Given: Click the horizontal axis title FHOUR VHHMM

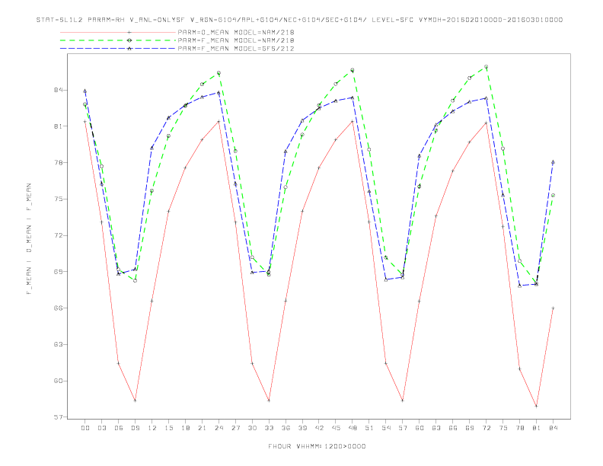Looking at the screenshot, I should pyautogui.click(x=317, y=446).
